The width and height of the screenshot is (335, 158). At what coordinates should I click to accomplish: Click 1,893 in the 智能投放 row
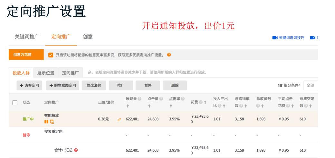pos(261,119)
